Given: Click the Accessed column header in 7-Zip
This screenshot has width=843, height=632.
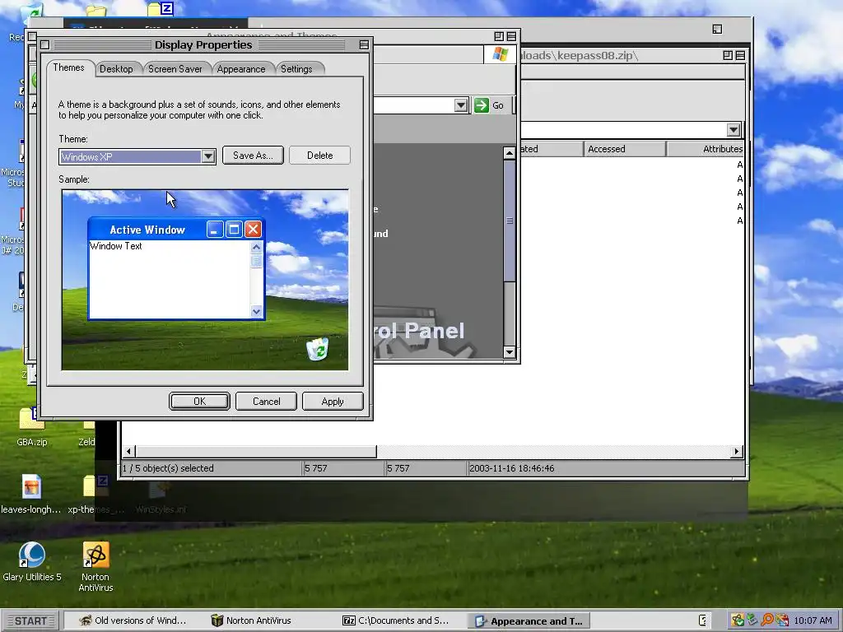Looking at the screenshot, I should (625, 149).
